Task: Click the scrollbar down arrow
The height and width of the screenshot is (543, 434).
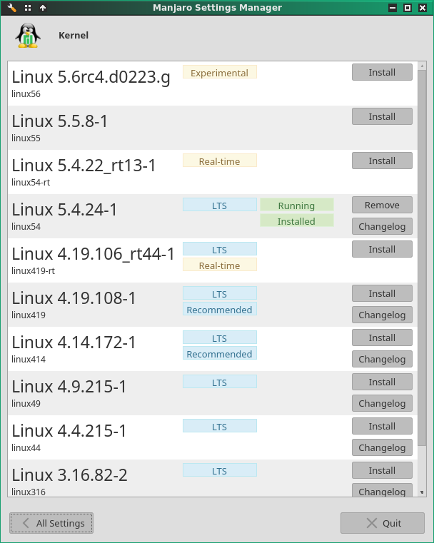Action: point(422,492)
